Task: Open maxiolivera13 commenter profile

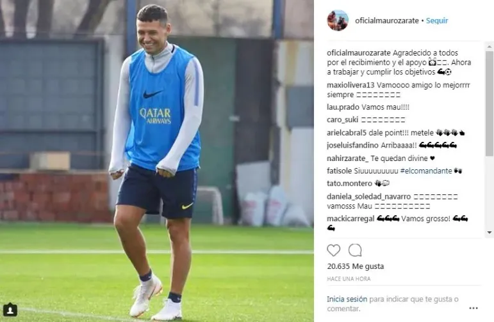Action: click(350, 85)
